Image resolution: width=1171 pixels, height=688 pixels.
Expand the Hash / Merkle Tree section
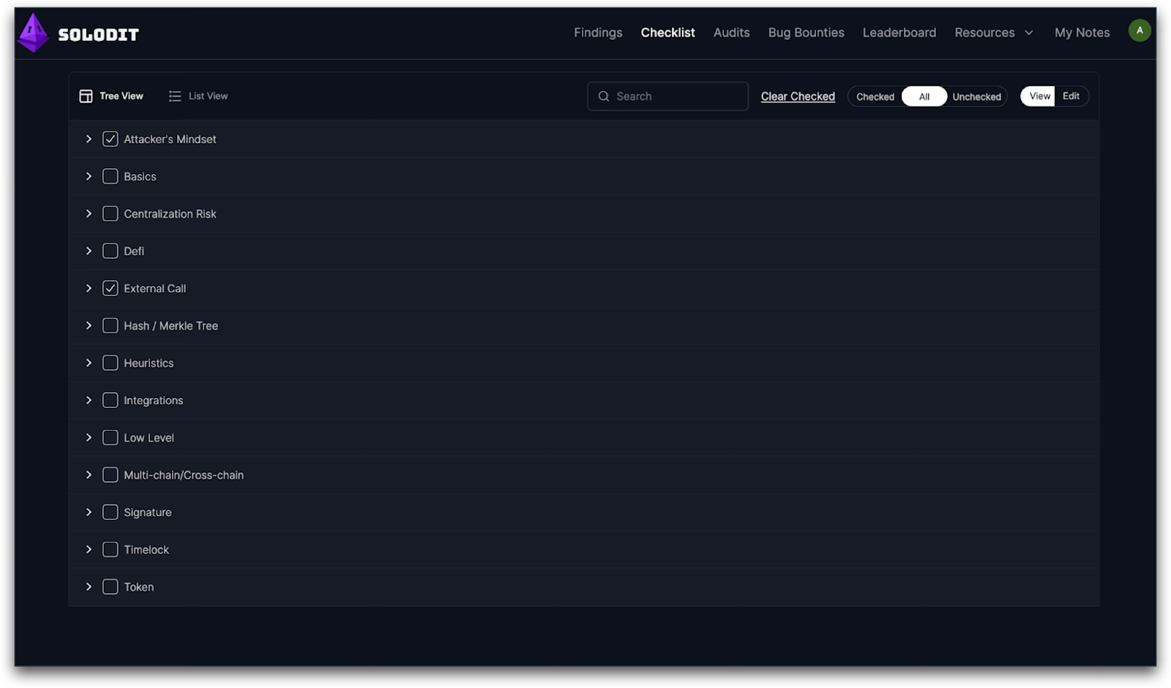[x=89, y=325]
